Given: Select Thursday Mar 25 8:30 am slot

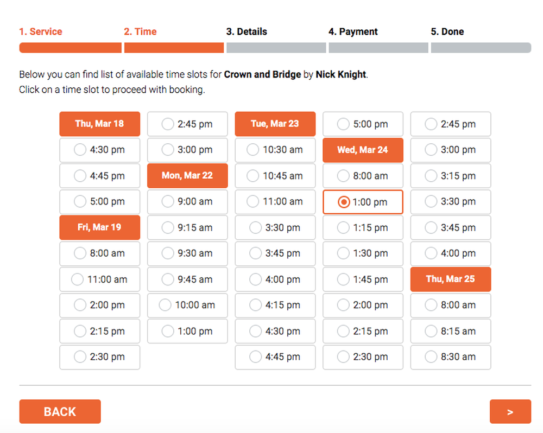Looking at the screenshot, I should coord(451,357).
